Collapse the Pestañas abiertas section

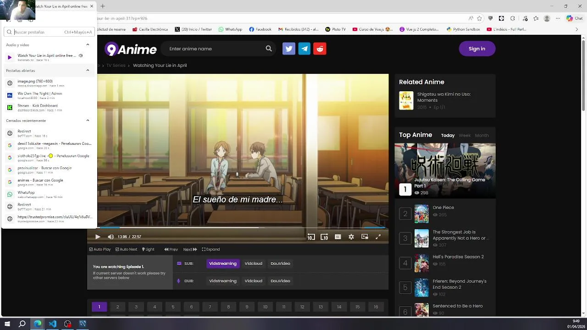tap(88, 71)
